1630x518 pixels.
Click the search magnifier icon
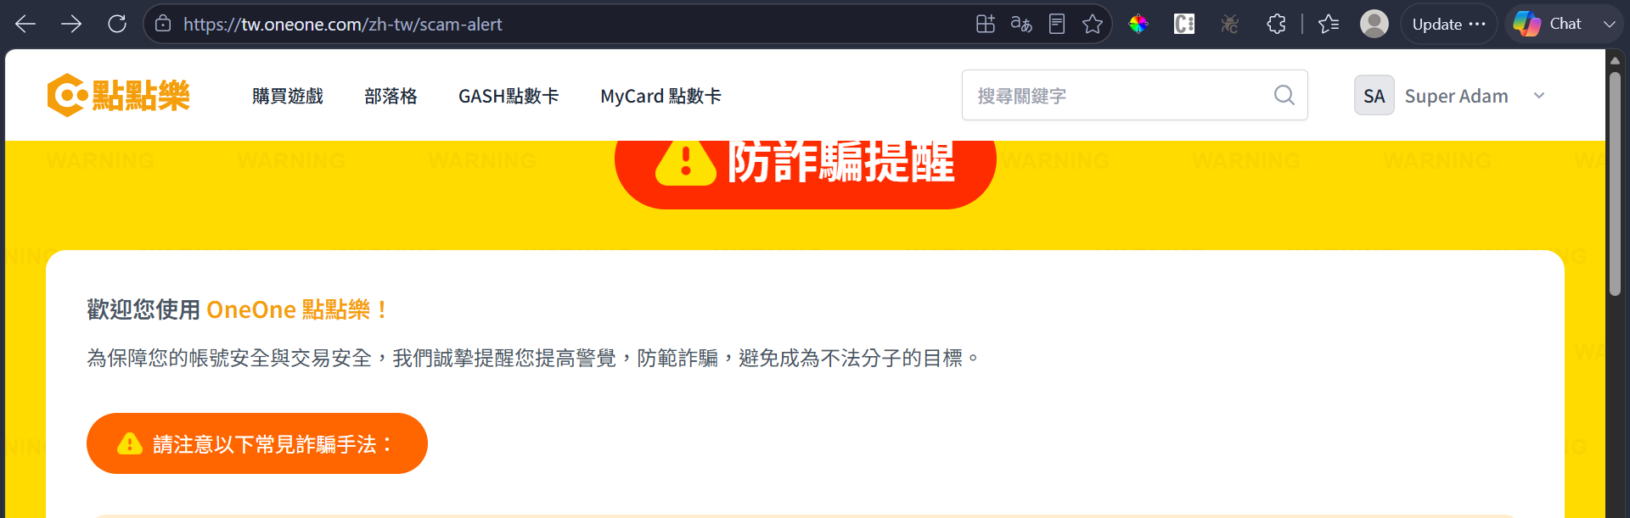(1284, 95)
